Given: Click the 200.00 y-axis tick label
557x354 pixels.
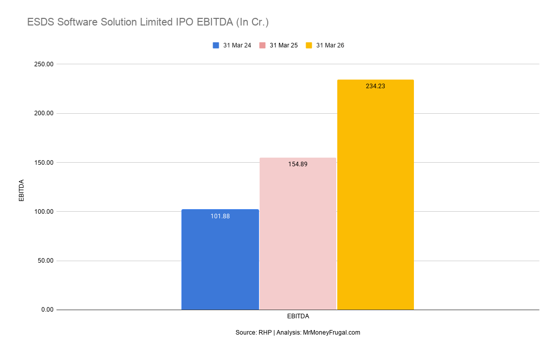Looking at the screenshot, I should (44, 113).
